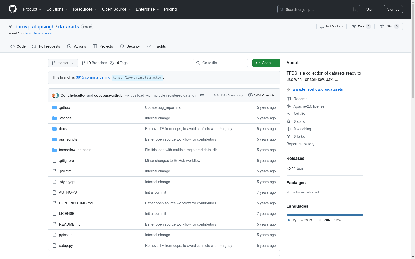Click the eye icon beside 0 watching

(x=289, y=129)
